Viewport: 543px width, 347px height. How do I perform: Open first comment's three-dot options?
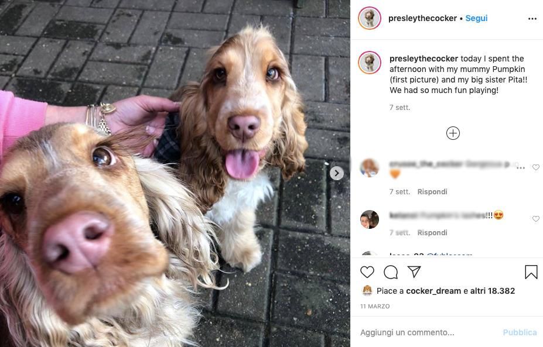click(x=521, y=167)
